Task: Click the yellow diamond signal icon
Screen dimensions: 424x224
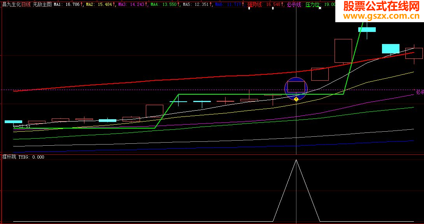Action: pos(296,99)
